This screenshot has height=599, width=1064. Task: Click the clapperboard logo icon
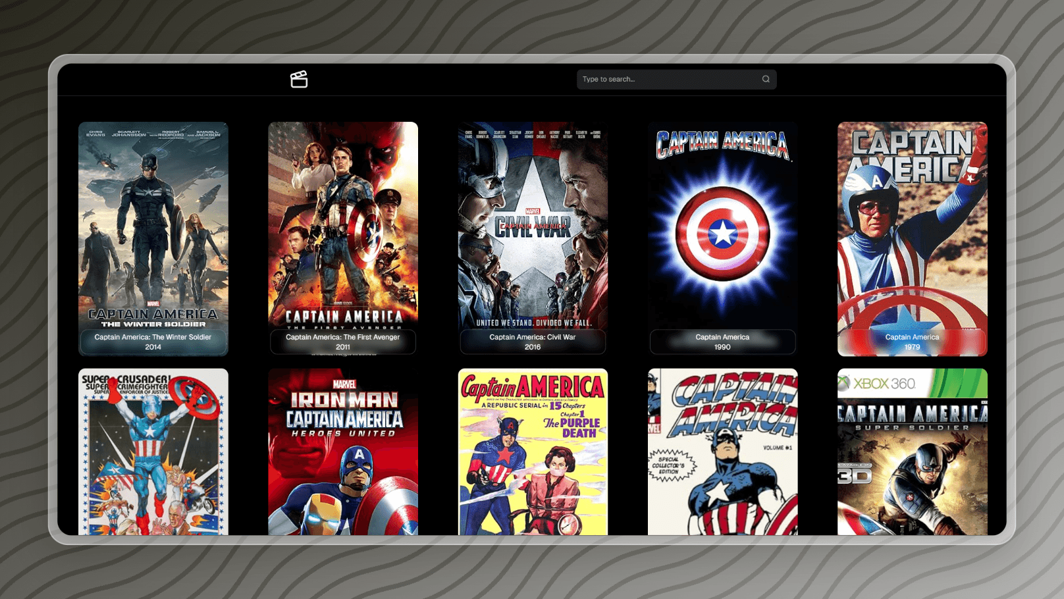pyautogui.click(x=299, y=79)
